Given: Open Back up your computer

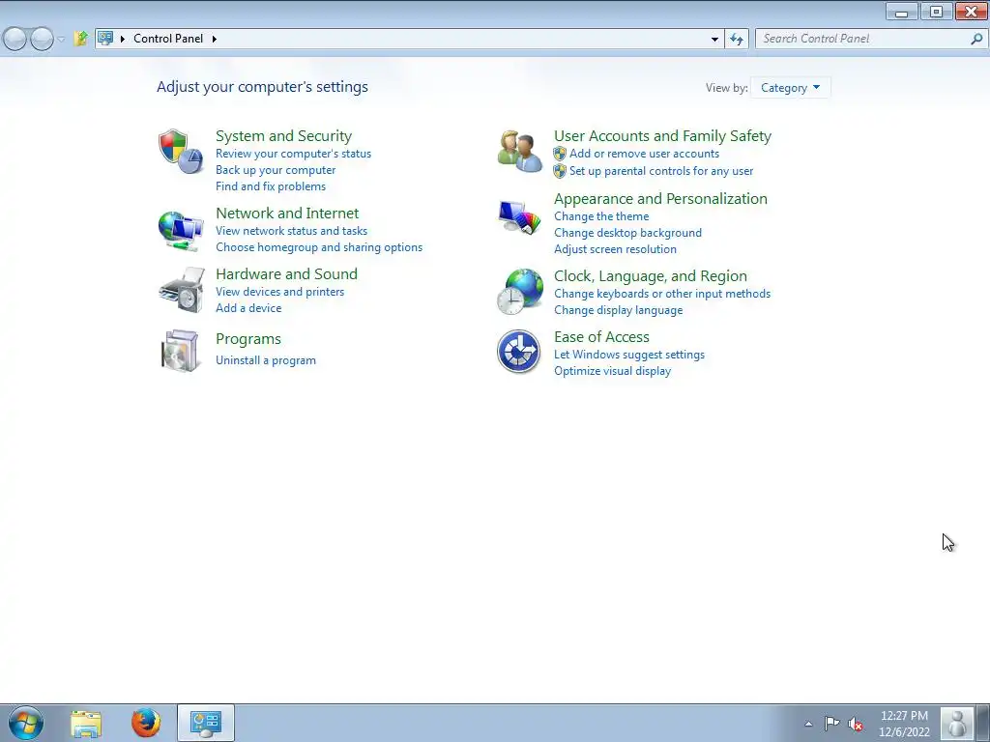Looking at the screenshot, I should [276, 170].
